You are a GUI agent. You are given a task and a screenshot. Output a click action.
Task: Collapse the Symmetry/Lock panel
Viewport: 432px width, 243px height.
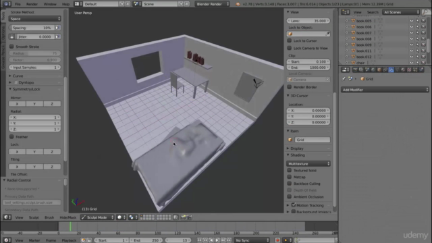25,89
